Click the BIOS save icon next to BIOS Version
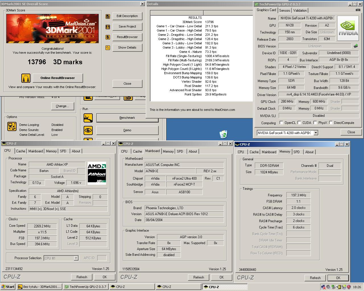 click(355, 45)
